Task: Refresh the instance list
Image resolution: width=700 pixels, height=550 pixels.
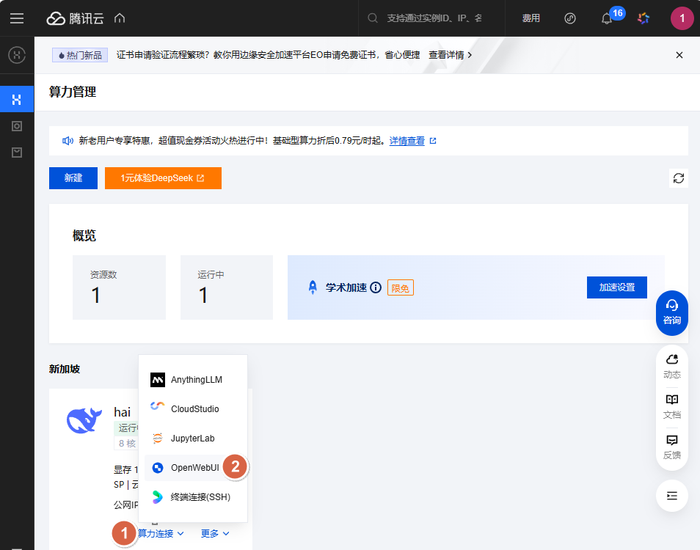Action: click(x=678, y=178)
